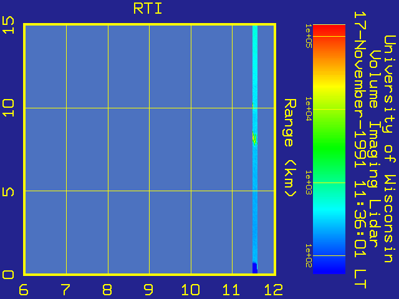Pick the yellow region of the colorbar
The width and height of the screenshot is (399, 299).
(329, 87)
